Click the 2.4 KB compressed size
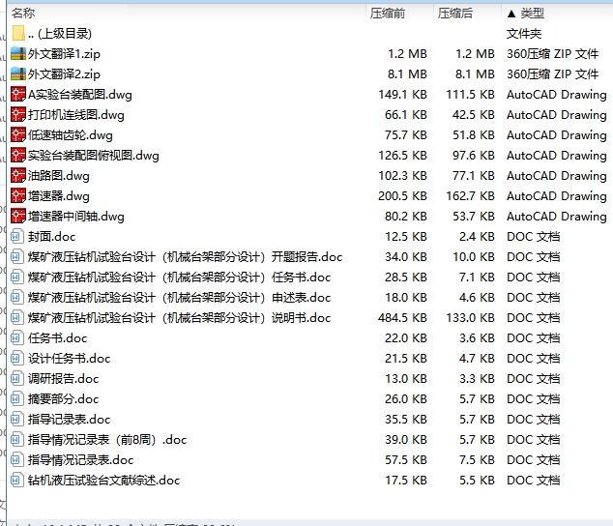 point(477,237)
